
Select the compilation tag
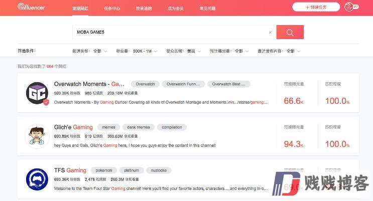pyautogui.click(x=172, y=127)
